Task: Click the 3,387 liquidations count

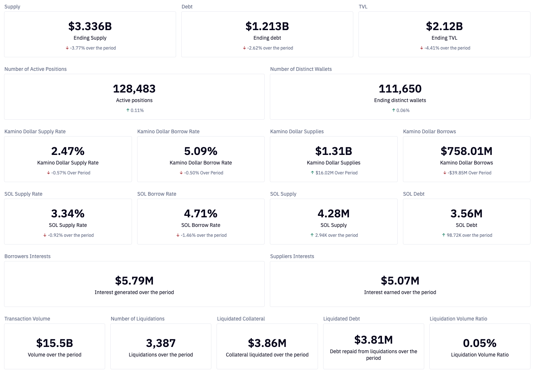Action: (161, 343)
